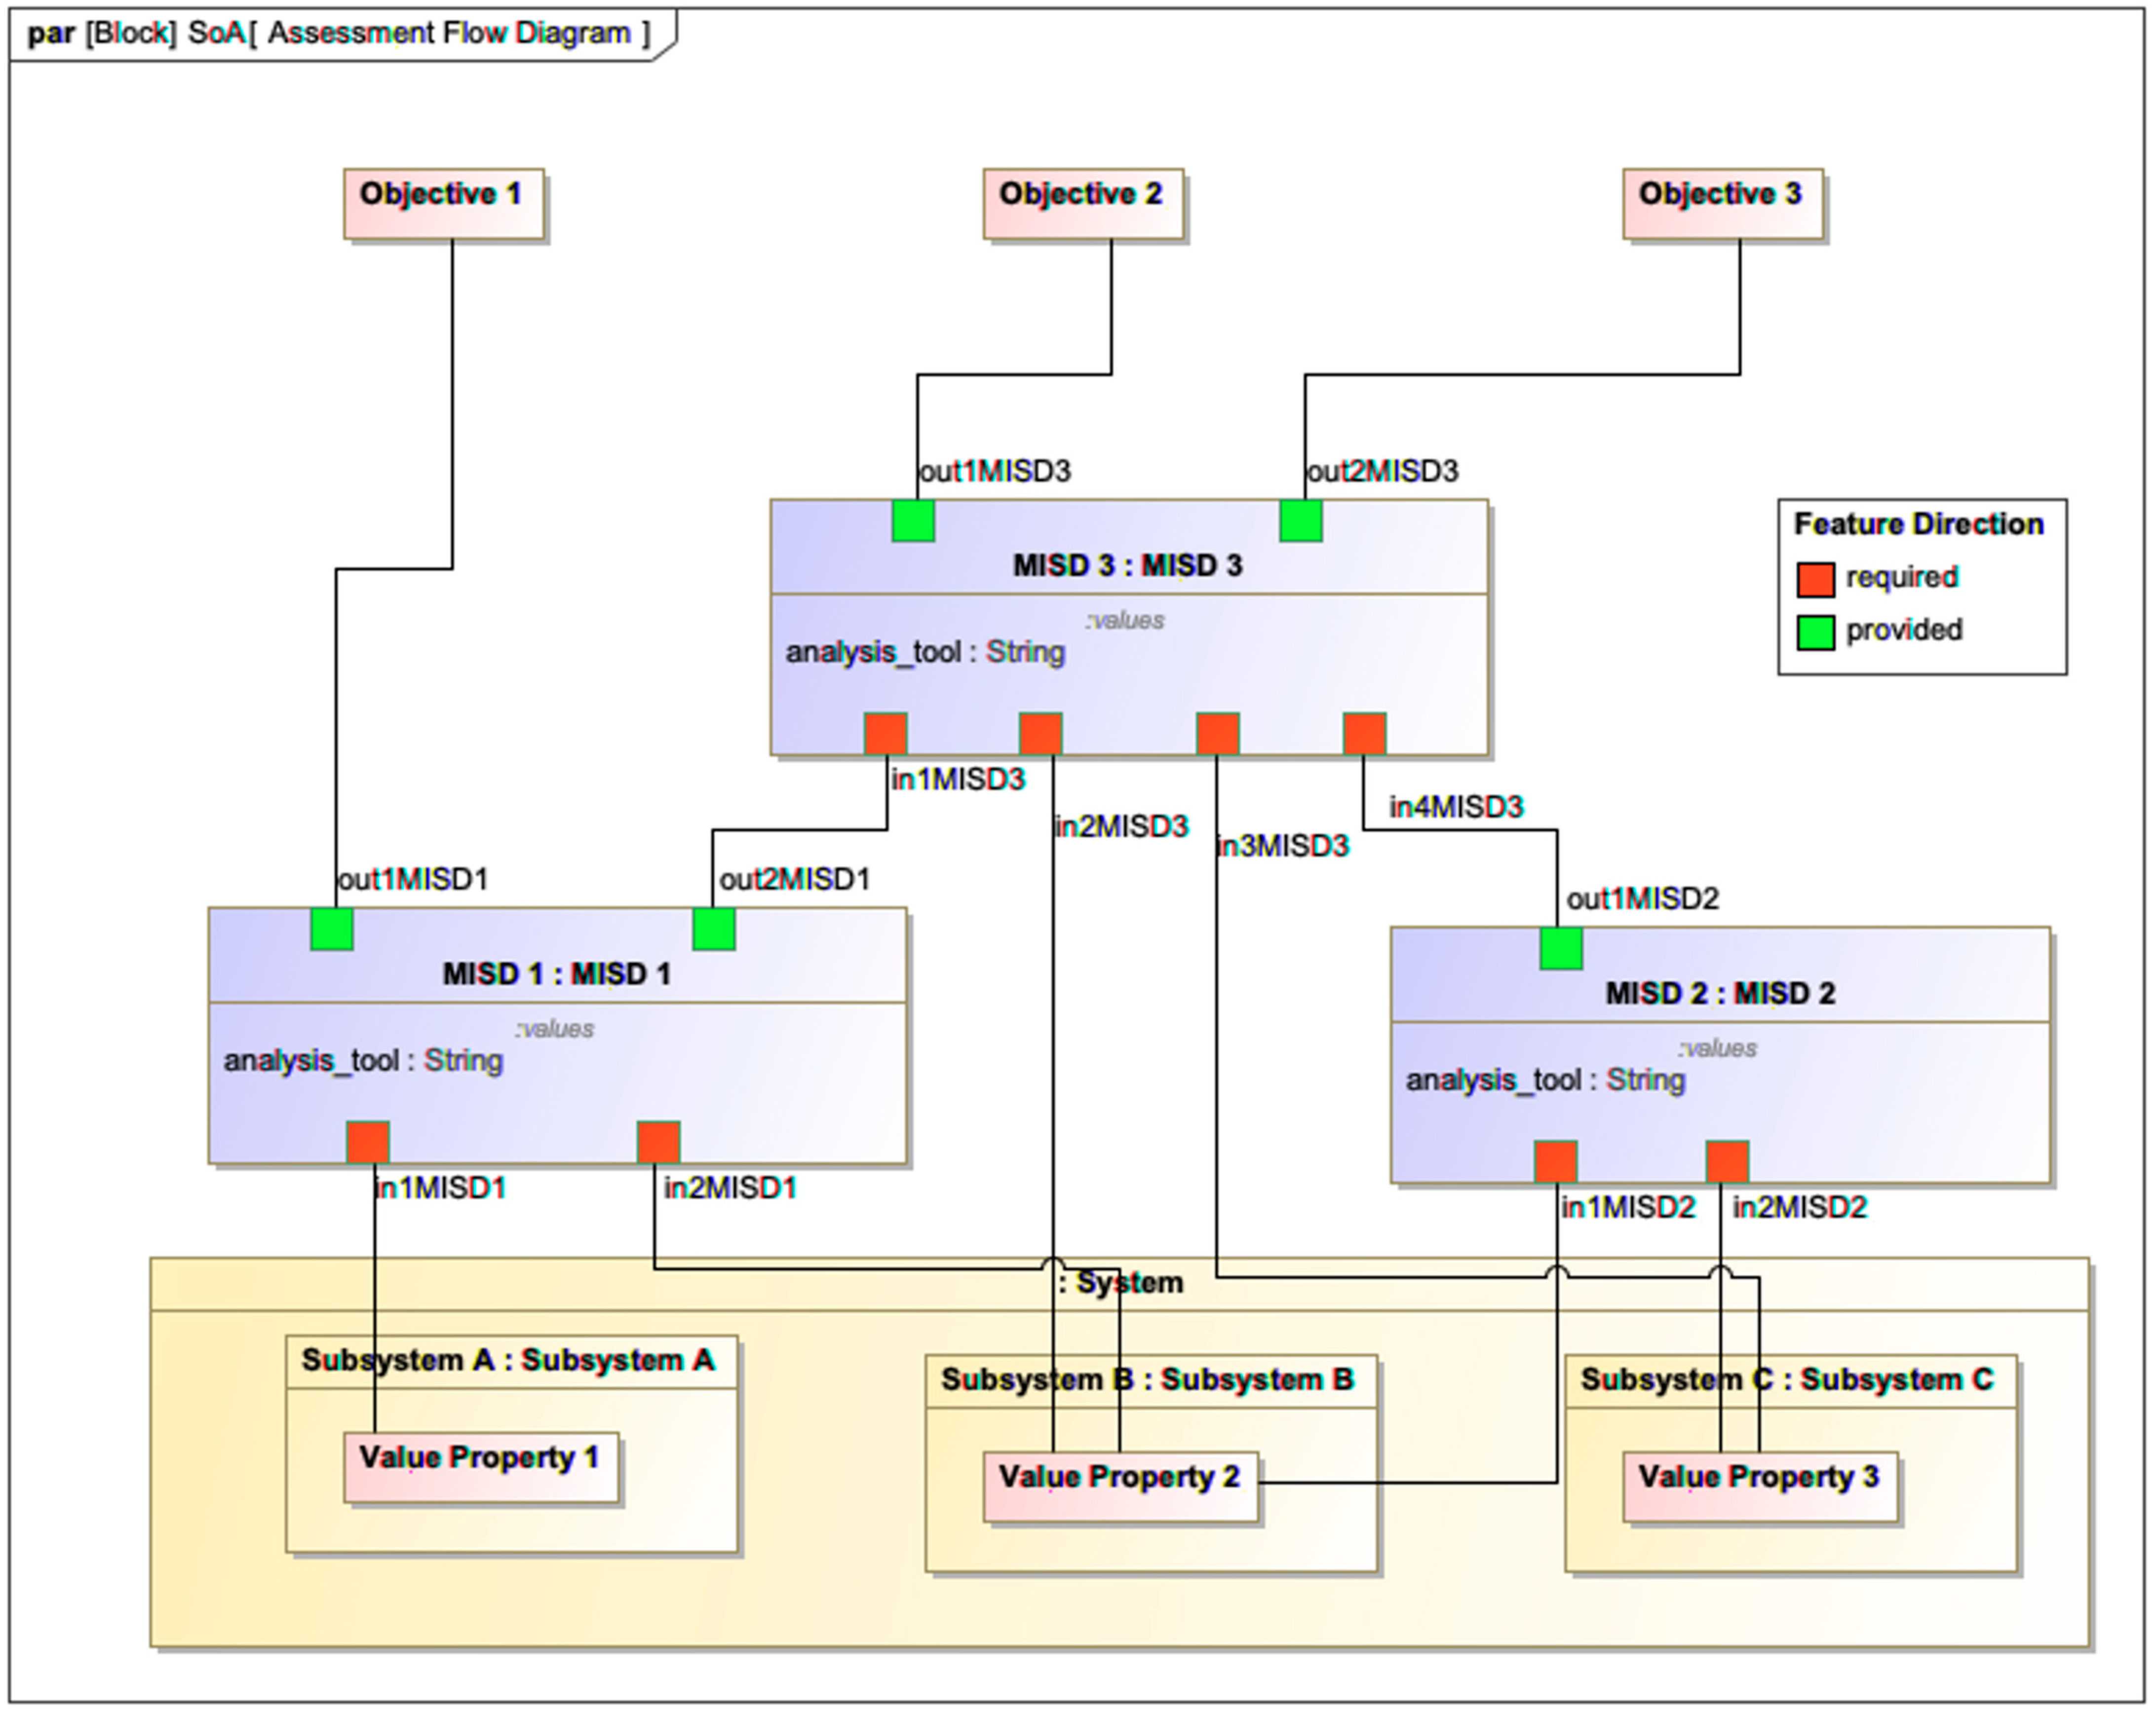
Task: Click the red required legend swatch
Action: pyautogui.click(x=1815, y=579)
